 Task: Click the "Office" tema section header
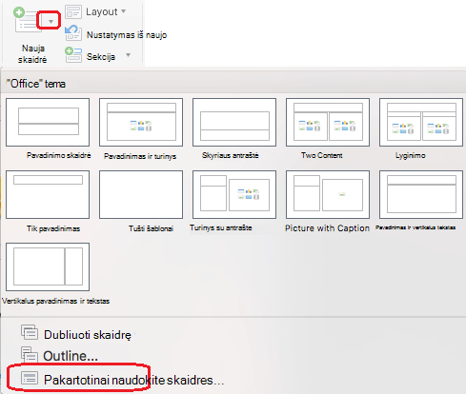(36, 84)
